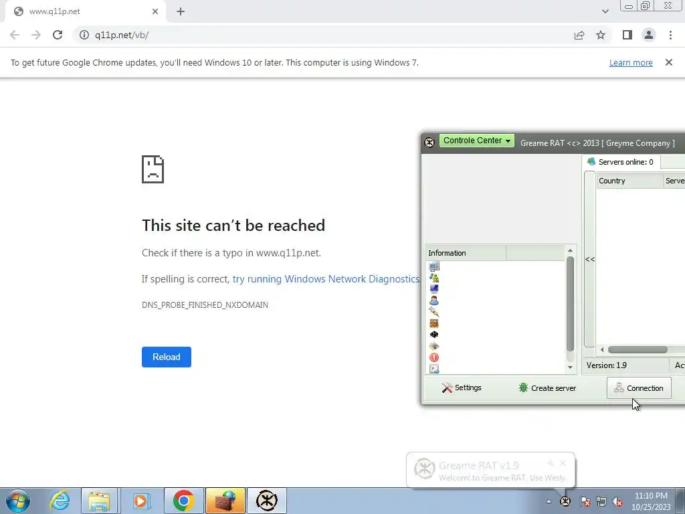
Task: Click the Chrome address bar URL
Action: click(122, 35)
